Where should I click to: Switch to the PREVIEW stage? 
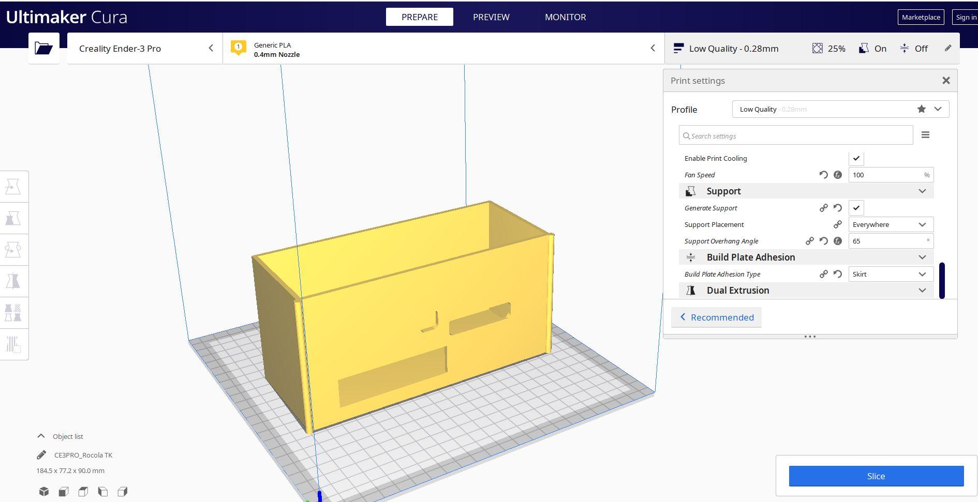click(491, 17)
